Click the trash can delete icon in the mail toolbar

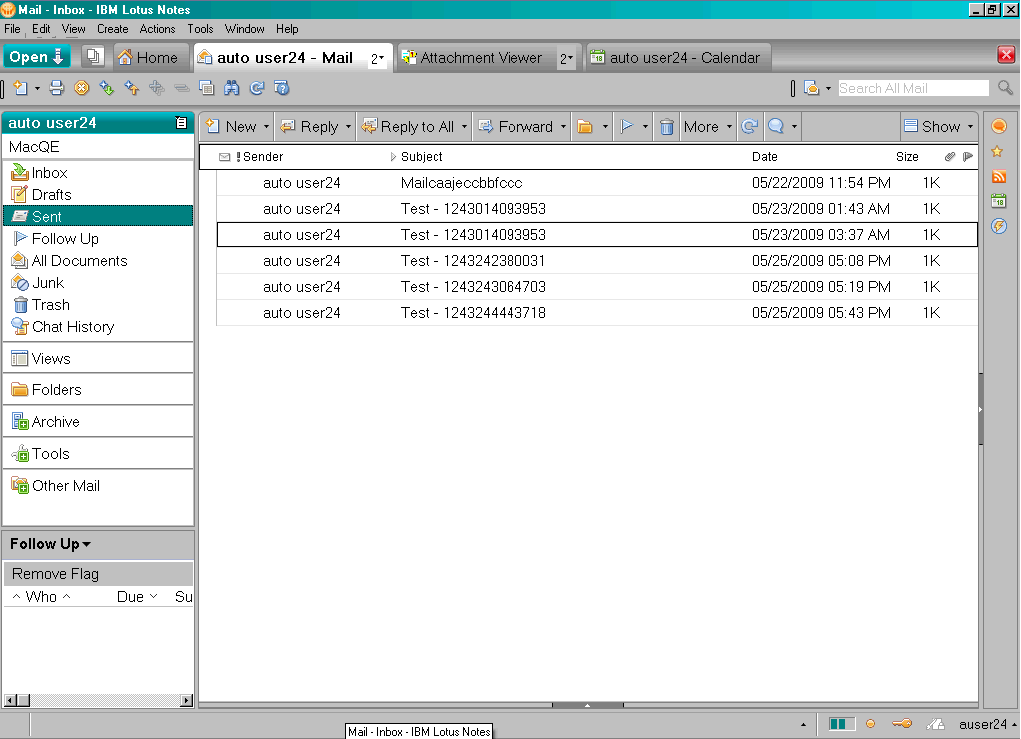point(667,127)
